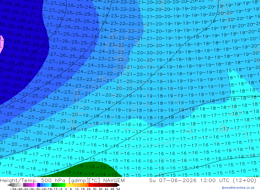
Task: Click the Height/Temp. 500 hPa NAVGEM title
Action: pos(62,180)
